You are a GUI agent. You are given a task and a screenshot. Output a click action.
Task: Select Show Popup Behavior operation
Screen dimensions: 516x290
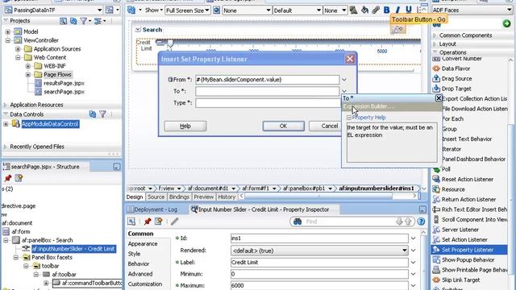click(x=468, y=259)
